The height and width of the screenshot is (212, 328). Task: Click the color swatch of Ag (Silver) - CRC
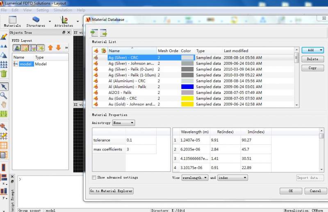click(187, 57)
